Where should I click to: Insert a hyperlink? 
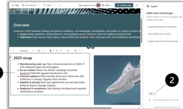(x=61, y=51)
